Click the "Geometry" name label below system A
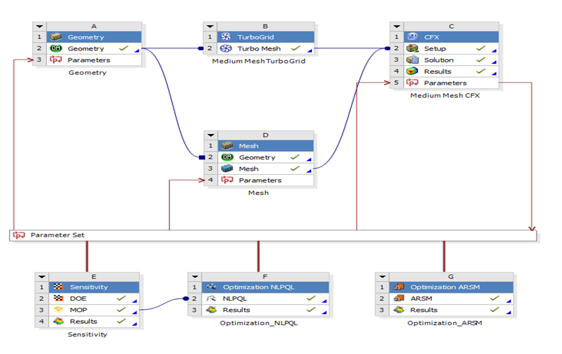Image resolution: width=562 pixels, height=354 pixels. coord(87,72)
